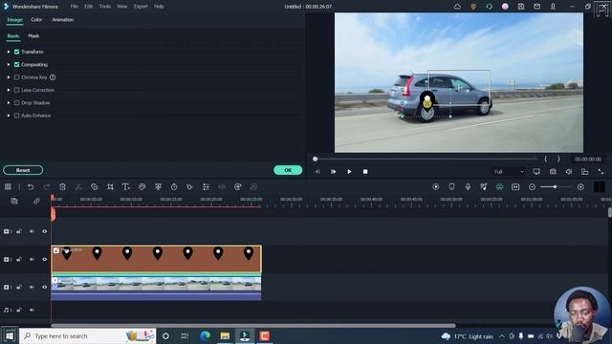This screenshot has width=612, height=344.
Task: Open the Edit menu
Action: tap(89, 7)
